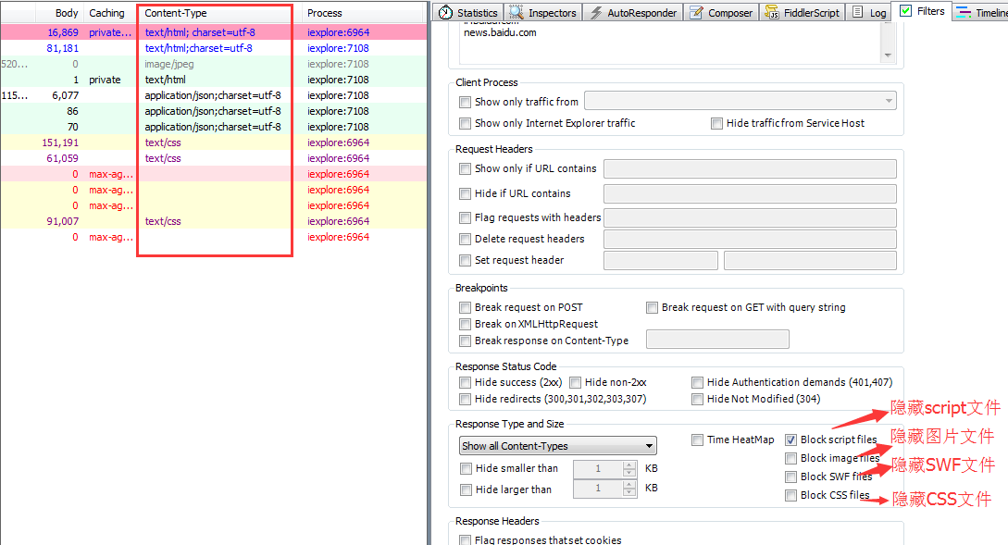
Task: Select the session with body 81,181
Action: 214,48
